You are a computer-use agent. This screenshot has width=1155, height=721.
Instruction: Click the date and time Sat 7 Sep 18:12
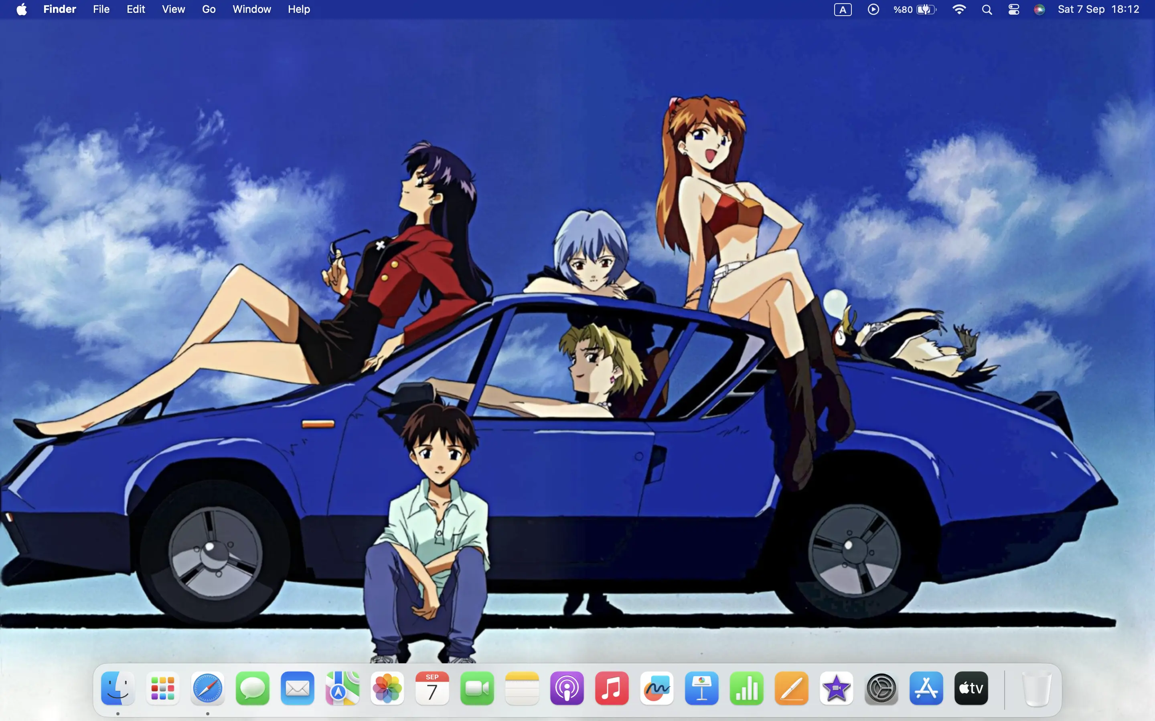1098,9
